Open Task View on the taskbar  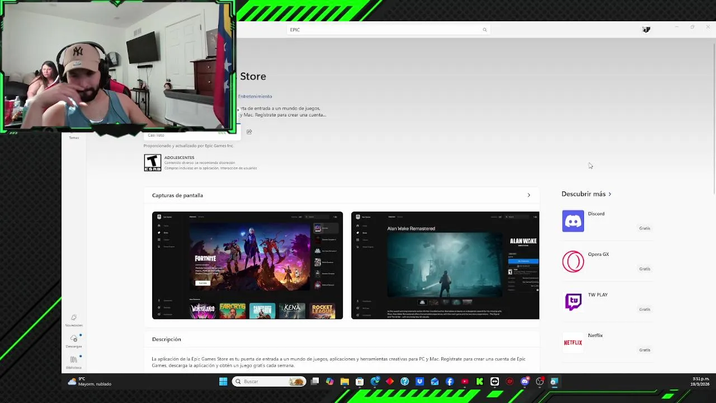tap(315, 382)
